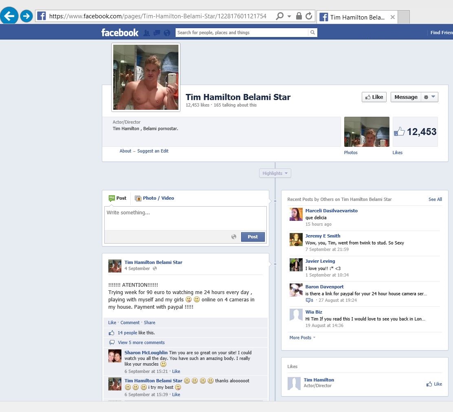Go forward with the browser forward arrow

point(26,16)
